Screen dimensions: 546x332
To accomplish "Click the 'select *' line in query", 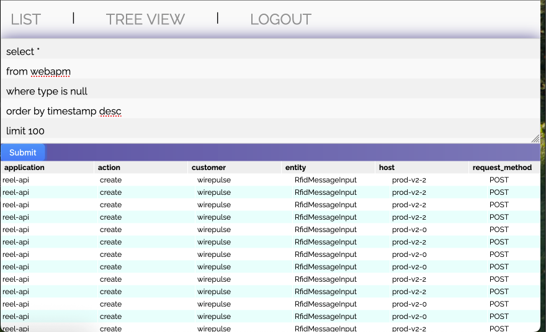I will click(x=22, y=52).
